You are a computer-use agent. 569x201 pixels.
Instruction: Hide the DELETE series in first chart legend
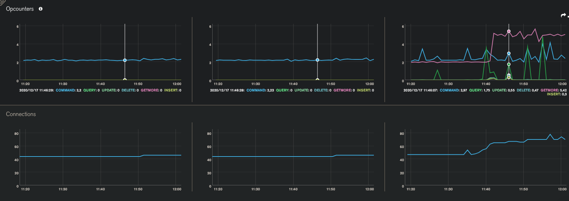pos(128,90)
